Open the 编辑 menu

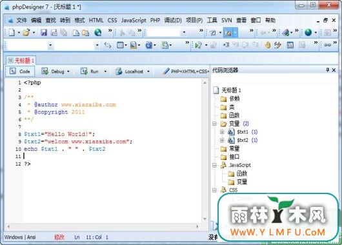click(36, 21)
